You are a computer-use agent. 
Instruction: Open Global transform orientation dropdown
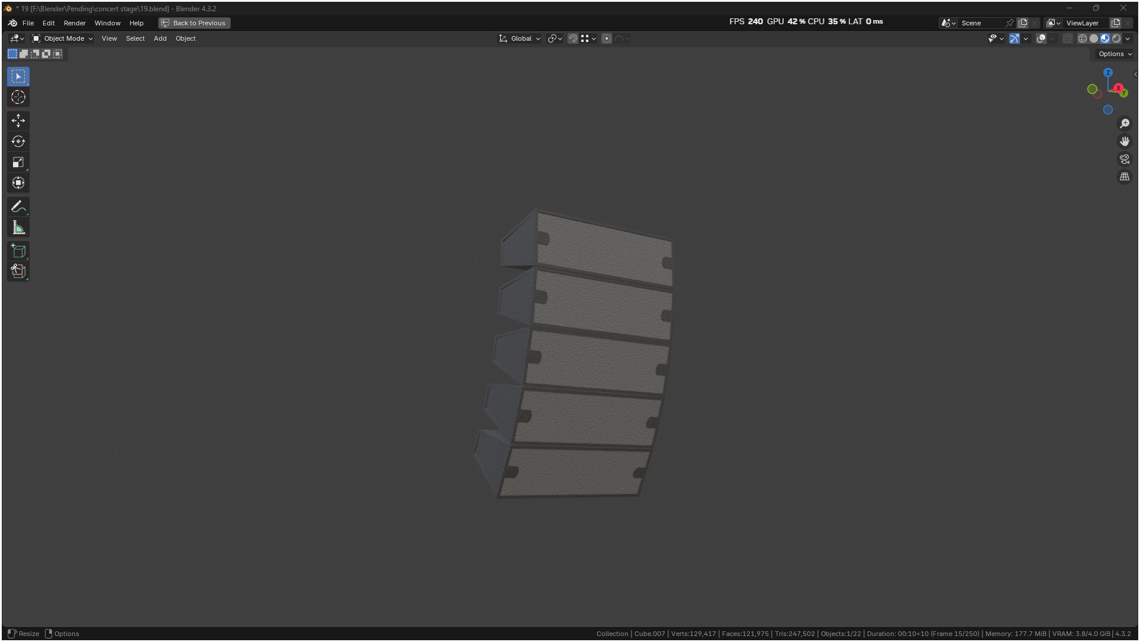520,38
